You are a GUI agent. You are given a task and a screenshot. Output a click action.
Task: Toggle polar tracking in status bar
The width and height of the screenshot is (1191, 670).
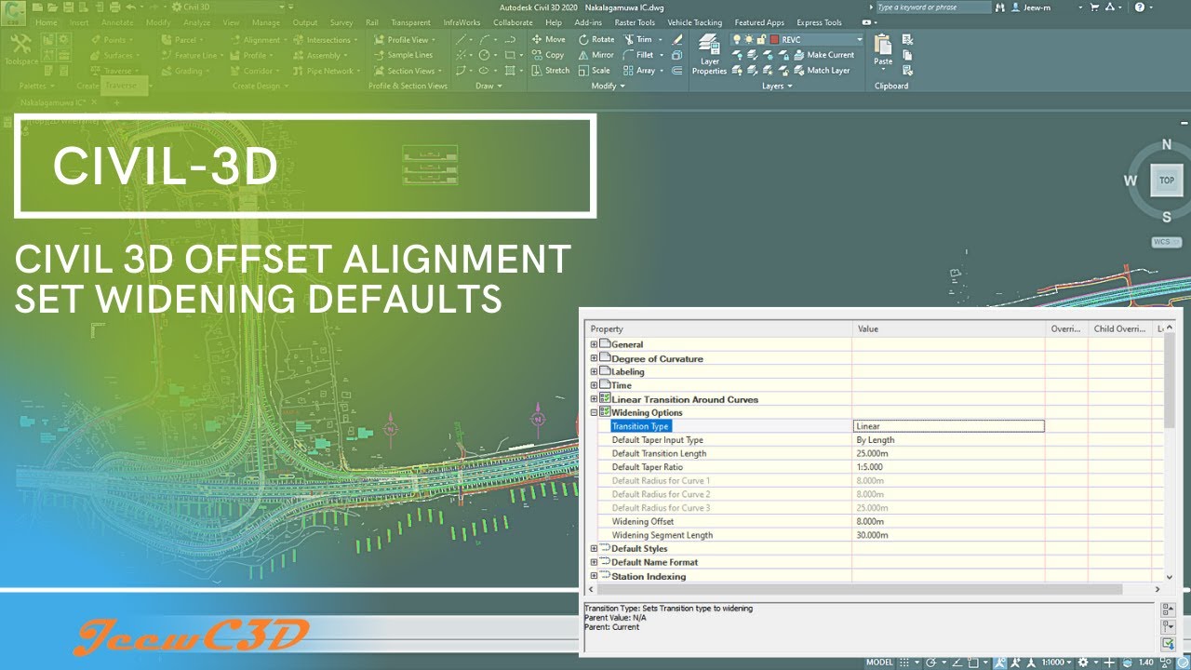click(931, 663)
